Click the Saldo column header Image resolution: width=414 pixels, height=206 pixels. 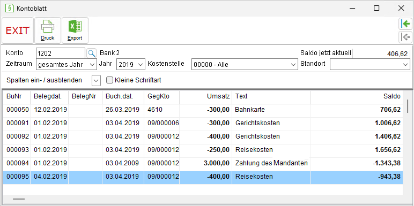click(357, 96)
